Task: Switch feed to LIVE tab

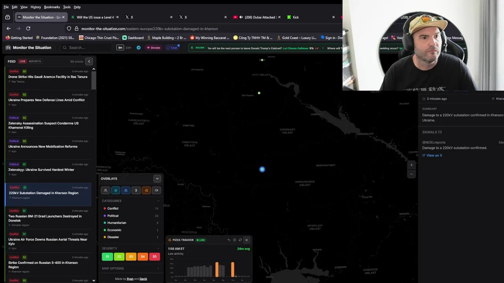Action: 22,61
